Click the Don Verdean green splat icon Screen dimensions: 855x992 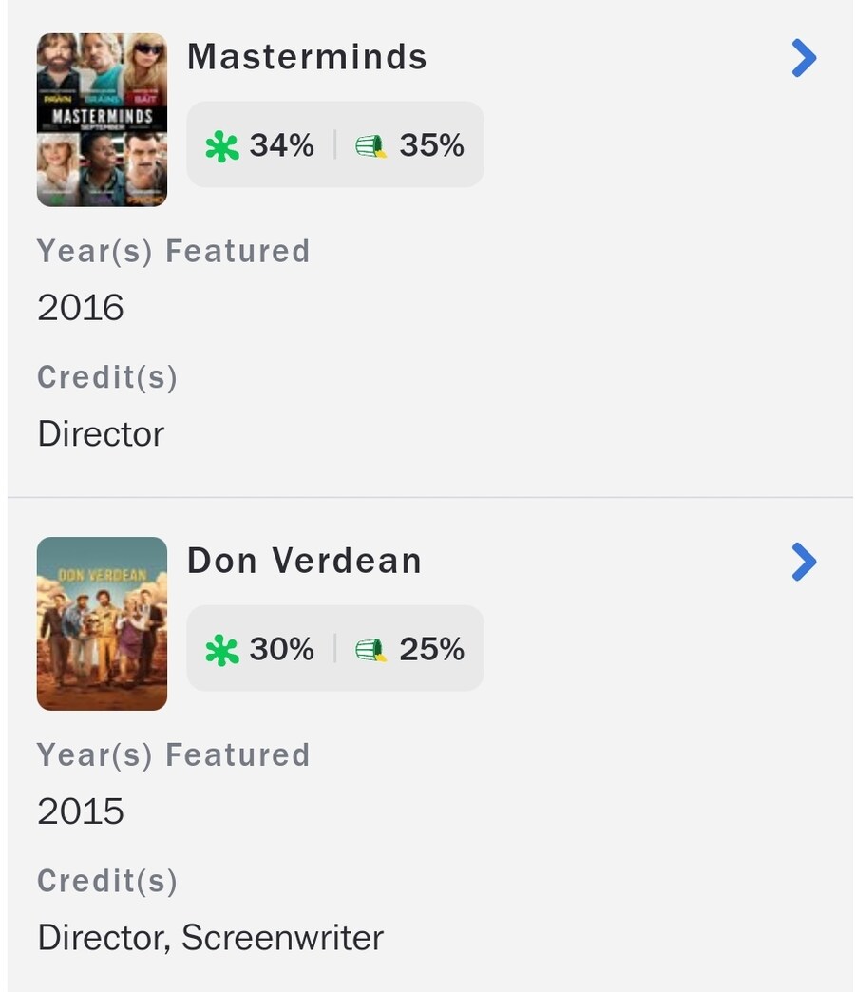click(222, 650)
